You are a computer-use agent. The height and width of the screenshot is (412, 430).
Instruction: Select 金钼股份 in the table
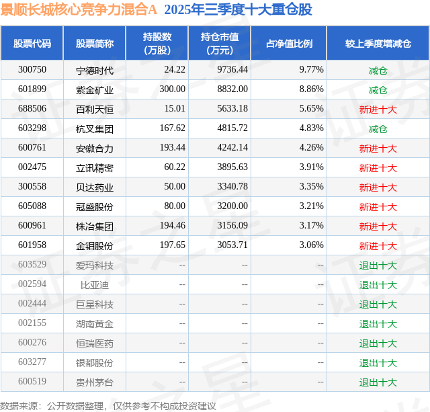click(x=95, y=246)
